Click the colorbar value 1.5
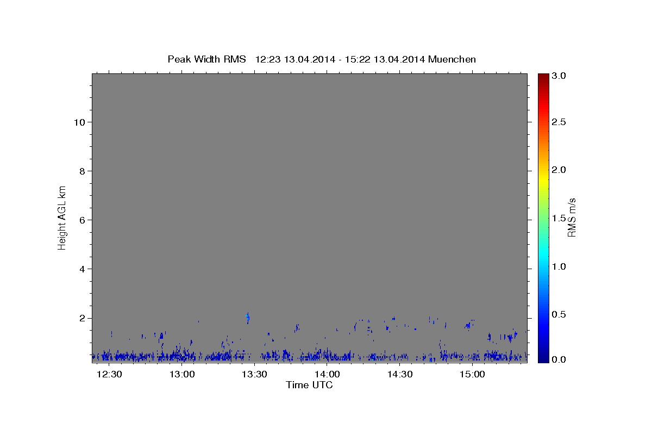This screenshot has width=652, height=435. click(559, 218)
